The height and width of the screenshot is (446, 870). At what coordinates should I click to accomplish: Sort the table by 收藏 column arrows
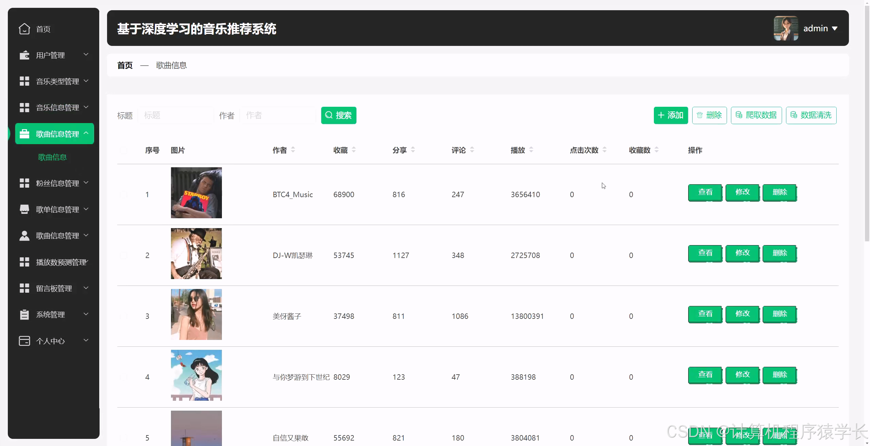[354, 150]
